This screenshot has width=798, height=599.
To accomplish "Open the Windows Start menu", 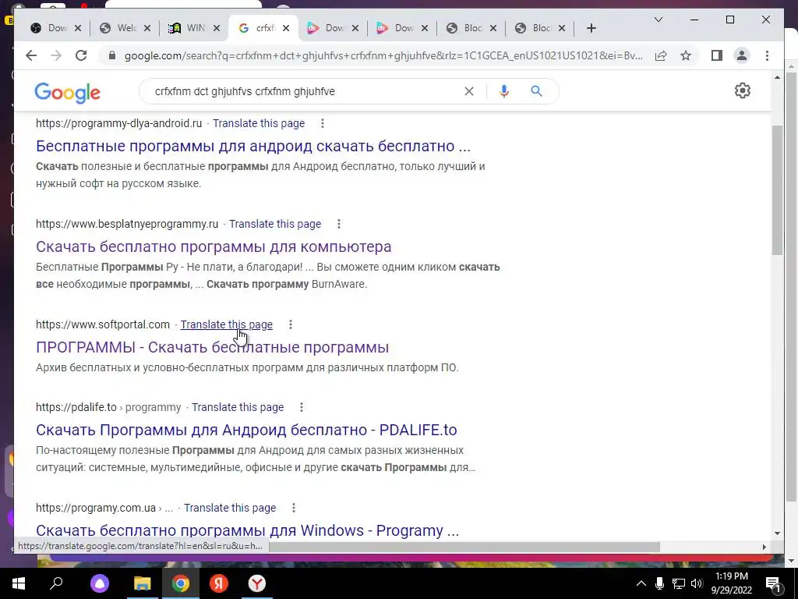I will click(x=19, y=583).
